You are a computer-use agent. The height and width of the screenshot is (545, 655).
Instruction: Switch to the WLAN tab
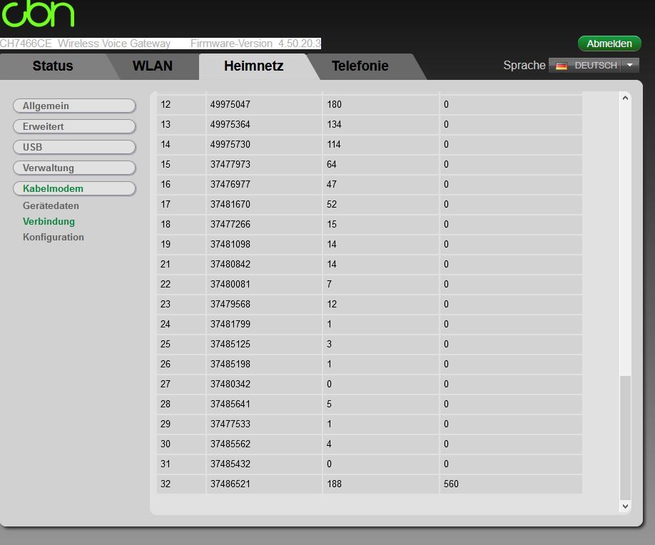click(152, 66)
